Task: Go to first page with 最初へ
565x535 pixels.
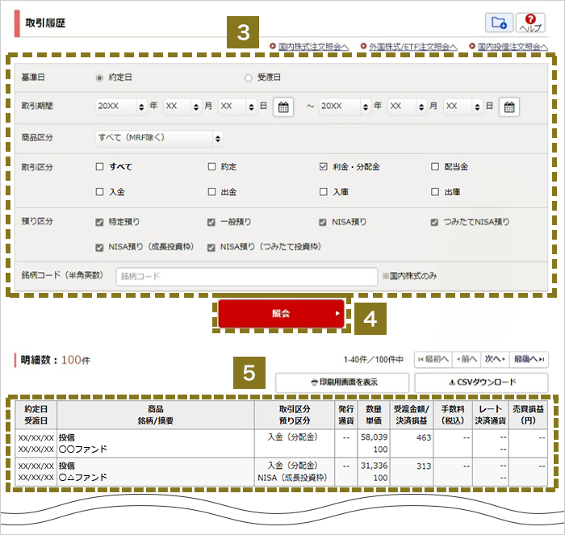Action: pyautogui.click(x=433, y=359)
